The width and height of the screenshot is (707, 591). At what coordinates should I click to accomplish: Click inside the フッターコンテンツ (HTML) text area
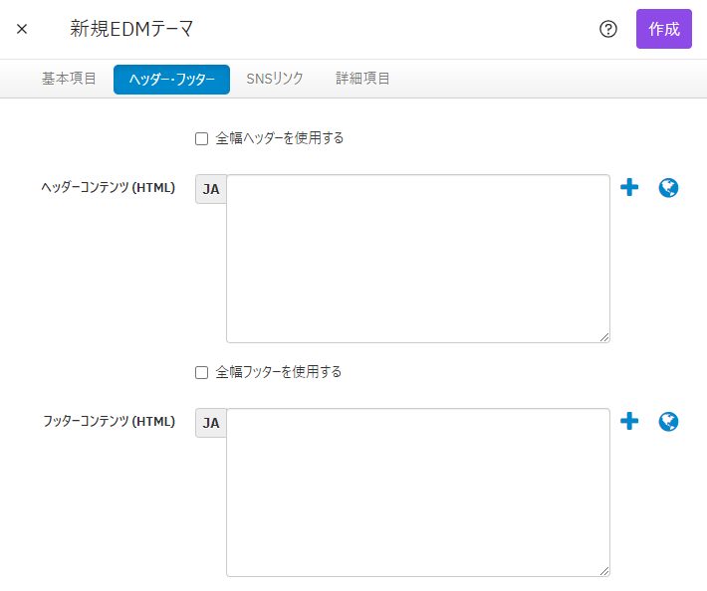click(x=417, y=492)
